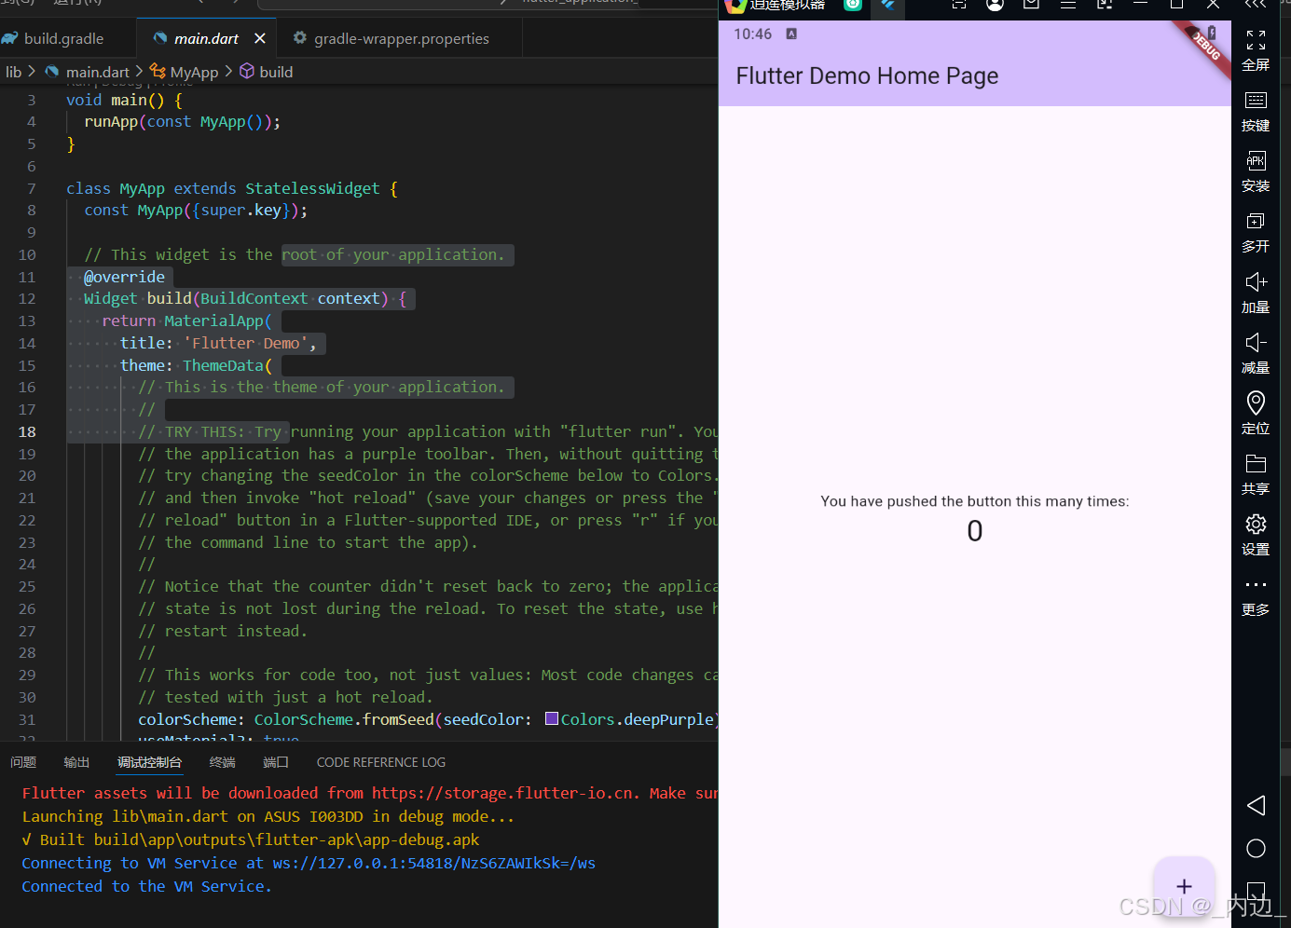Open the user account icon in emulator title bar
The height and width of the screenshot is (928, 1291).
point(996,5)
